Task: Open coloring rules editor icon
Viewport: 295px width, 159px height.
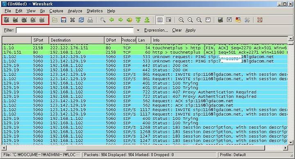Action: click(x=238, y=20)
